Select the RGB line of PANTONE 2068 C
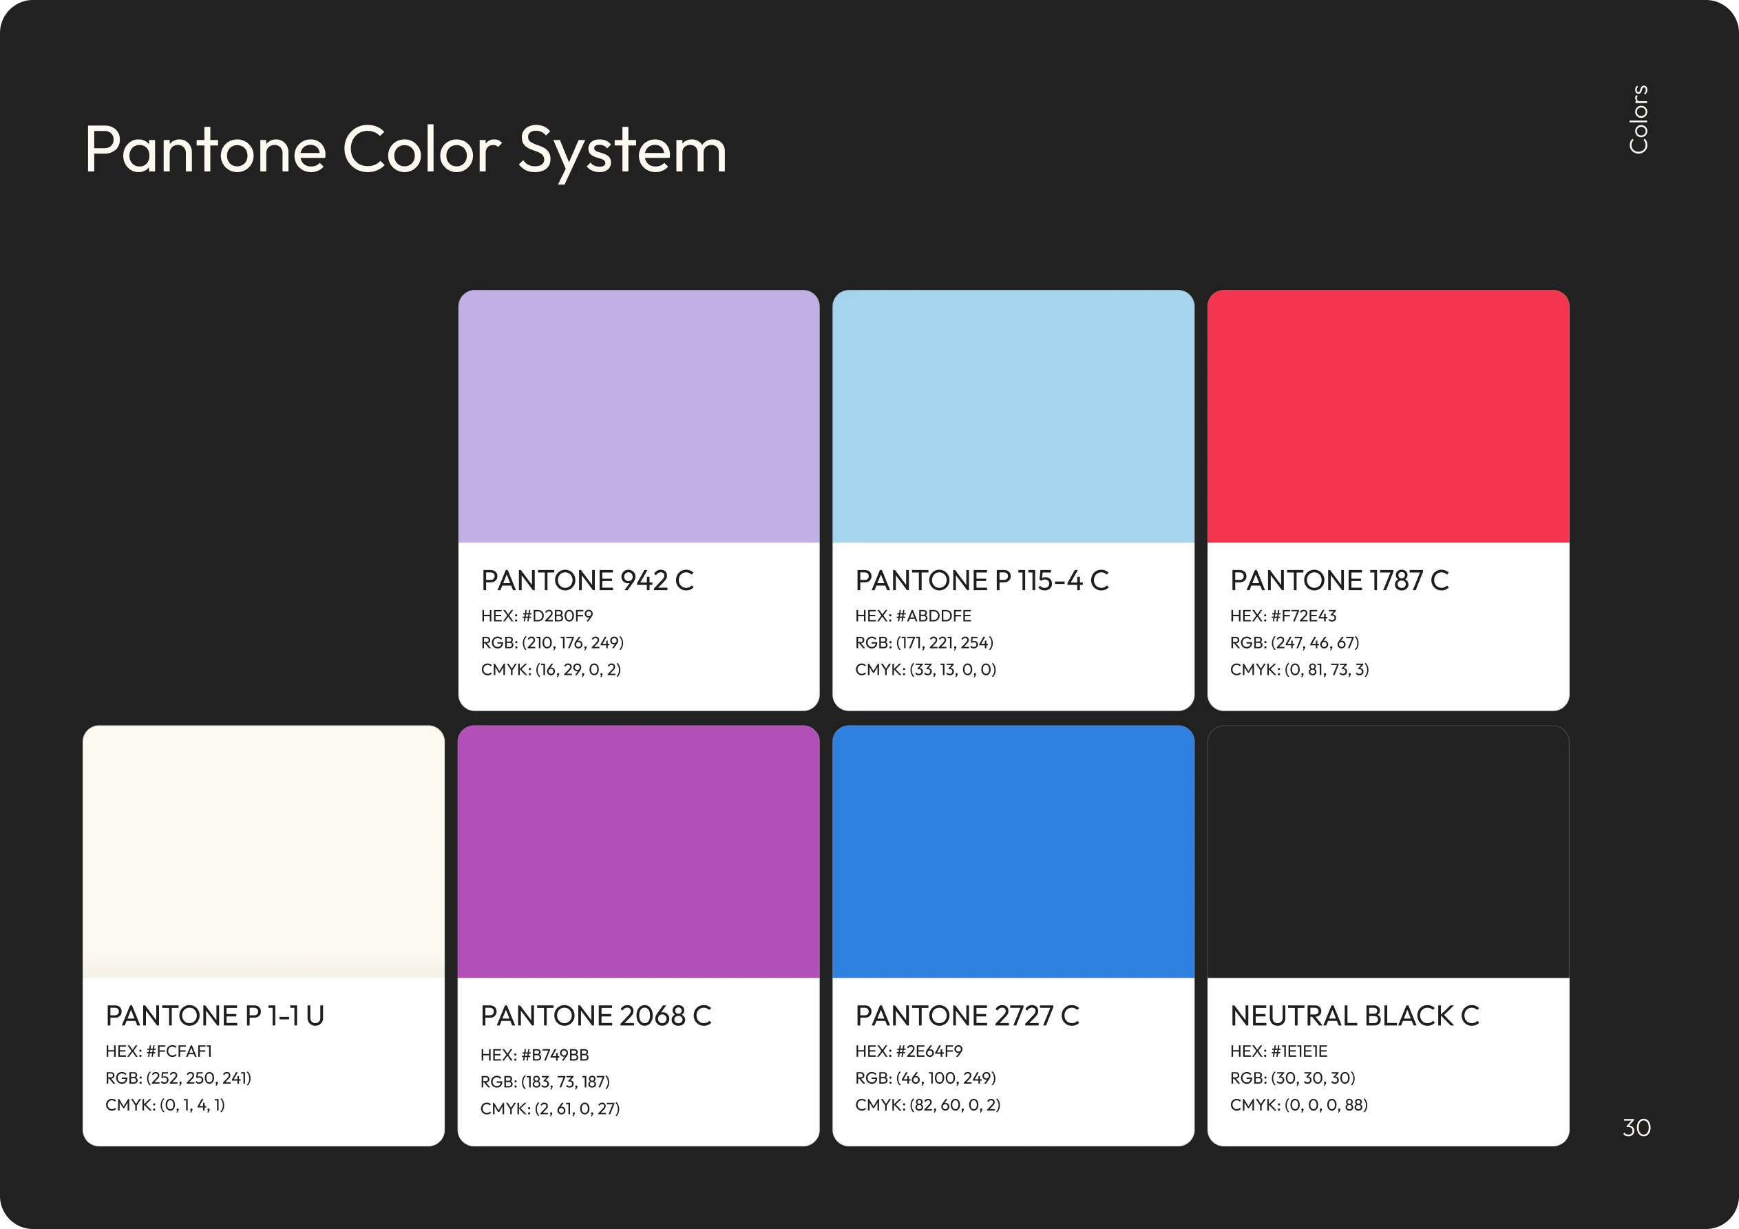The image size is (1739, 1229). pos(547,1081)
